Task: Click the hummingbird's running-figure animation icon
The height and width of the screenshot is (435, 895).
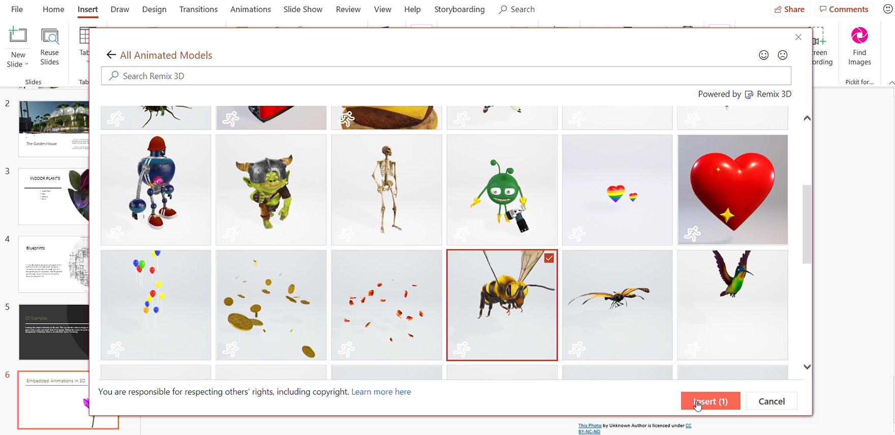Action: tap(693, 350)
